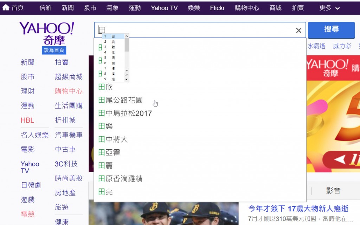
Task: Click the Yahoo奇摩 logo
Action: [47, 33]
